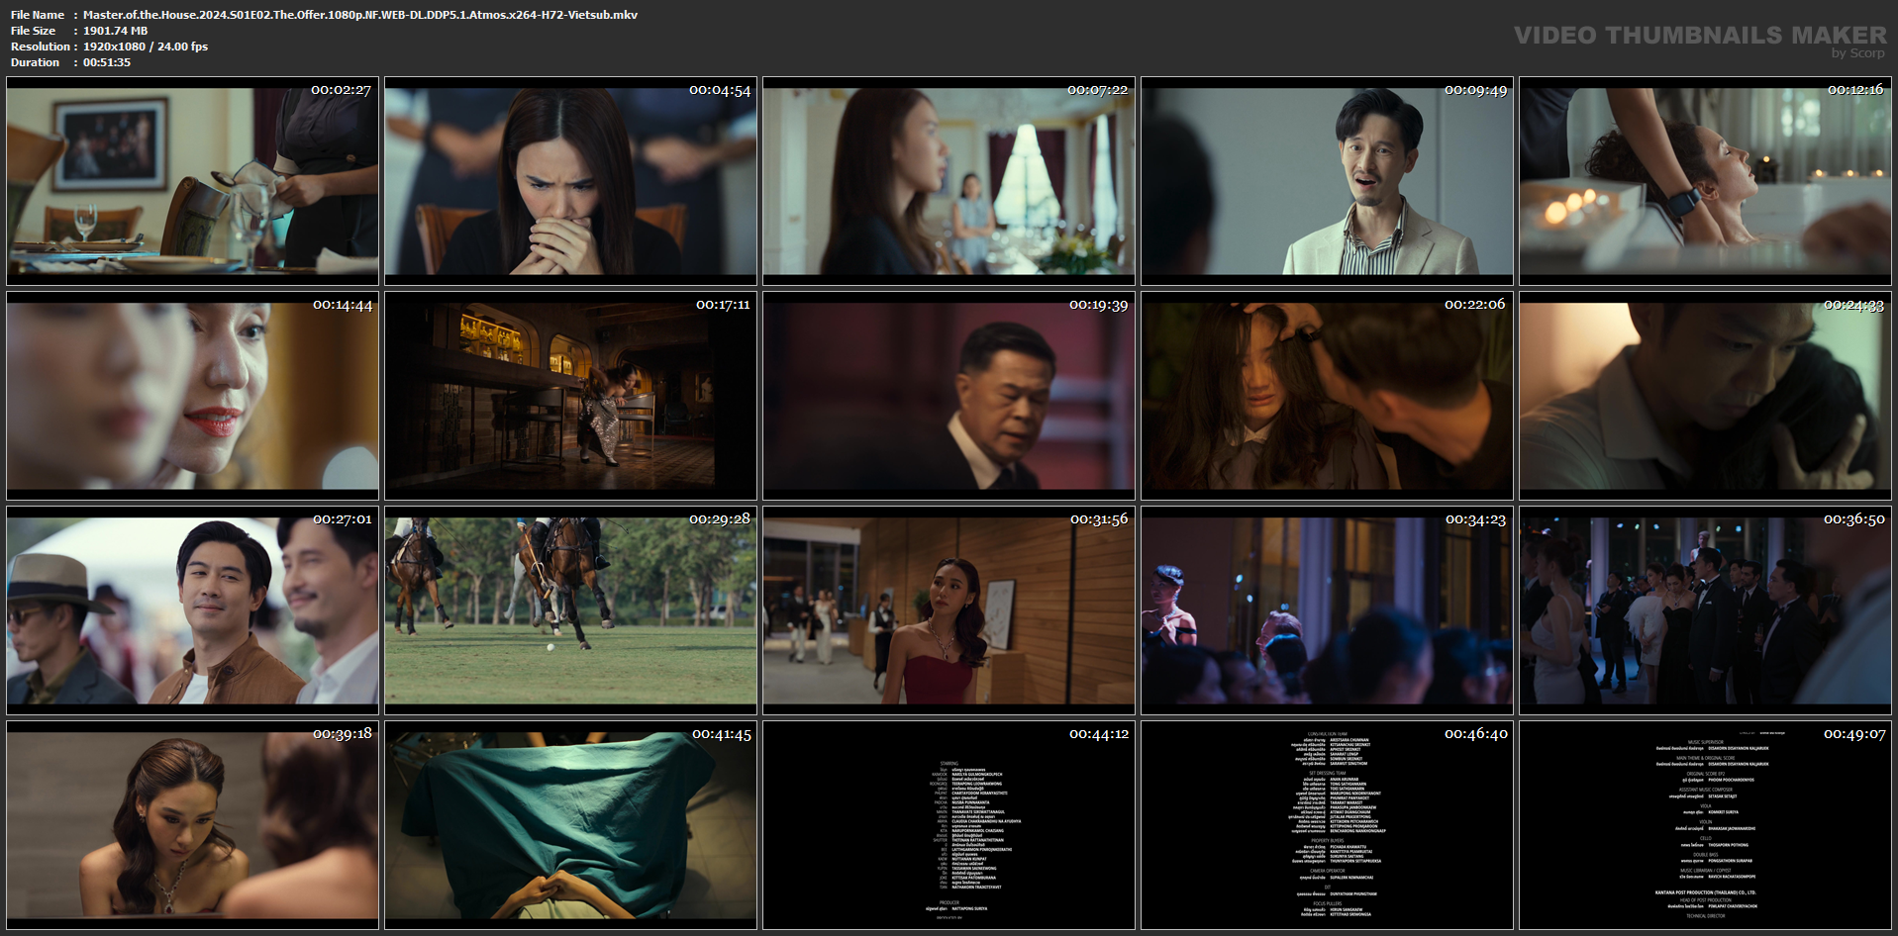The image size is (1898, 936).
Task: Click the duration value 00:51:35
Action: 107,62
